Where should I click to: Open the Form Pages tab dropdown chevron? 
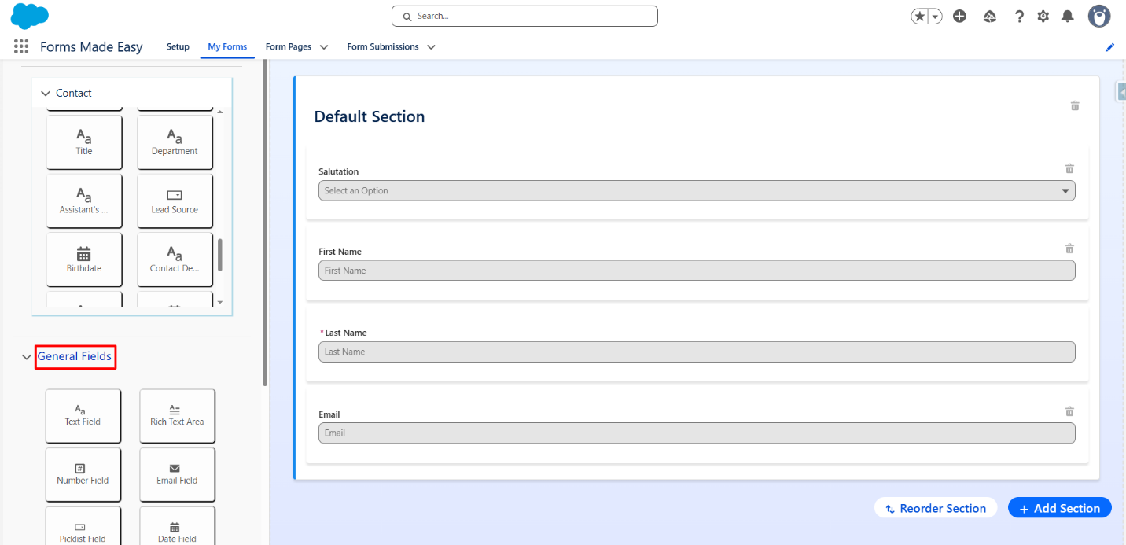click(x=324, y=47)
